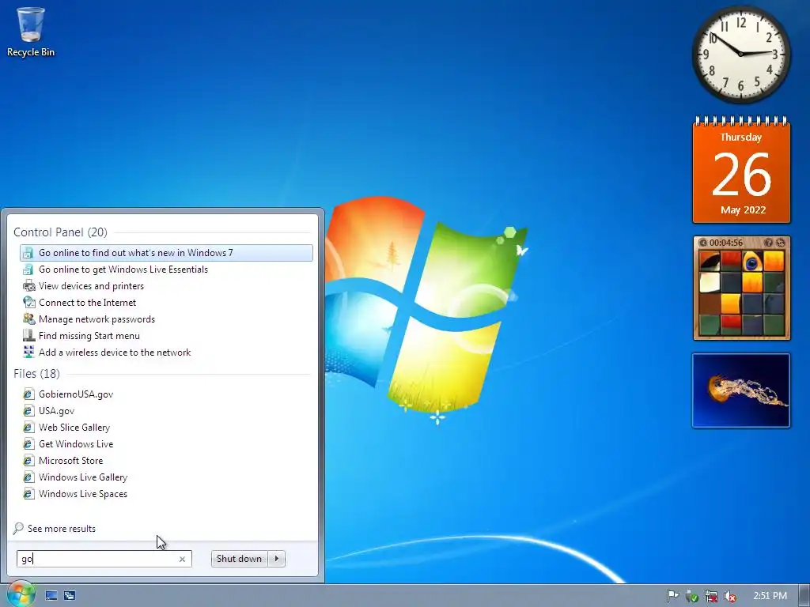This screenshot has width=810, height=607.
Task: Click the View devices and printers icon
Action: [x=29, y=286]
